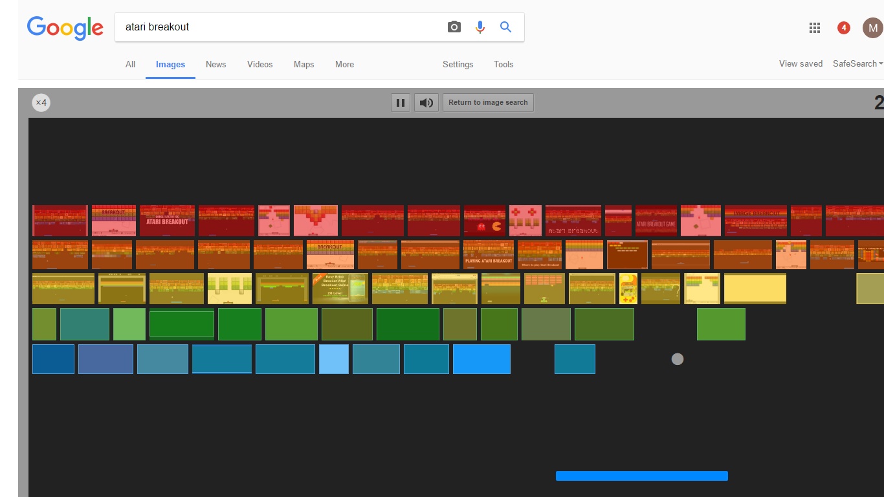Screen dimensions: 884x497
Task: Click Return to image search
Action: point(488,102)
